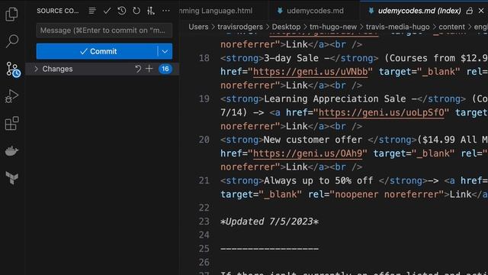Click the 16 changes count badge

click(x=165, y=69)
